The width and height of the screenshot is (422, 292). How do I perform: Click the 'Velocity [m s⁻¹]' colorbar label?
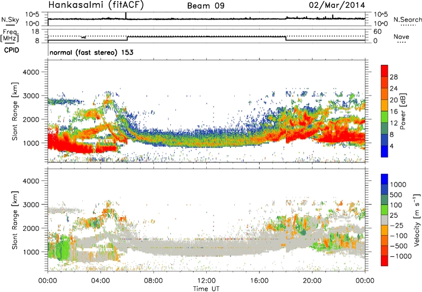[x=417, y=220]
